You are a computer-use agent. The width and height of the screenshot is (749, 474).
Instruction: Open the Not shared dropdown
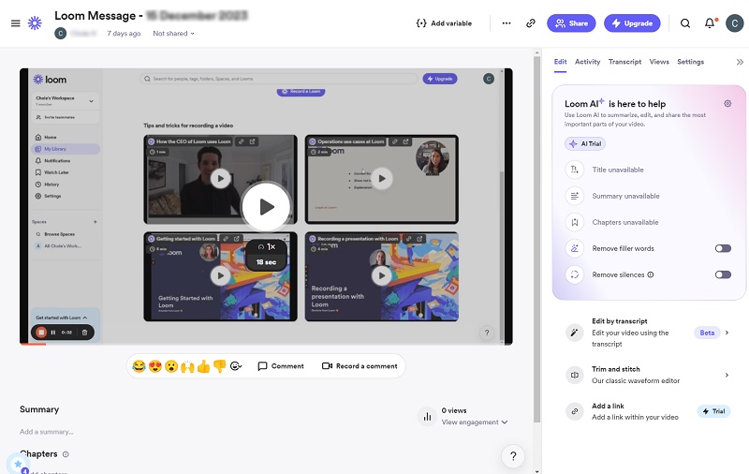[173, 34]
